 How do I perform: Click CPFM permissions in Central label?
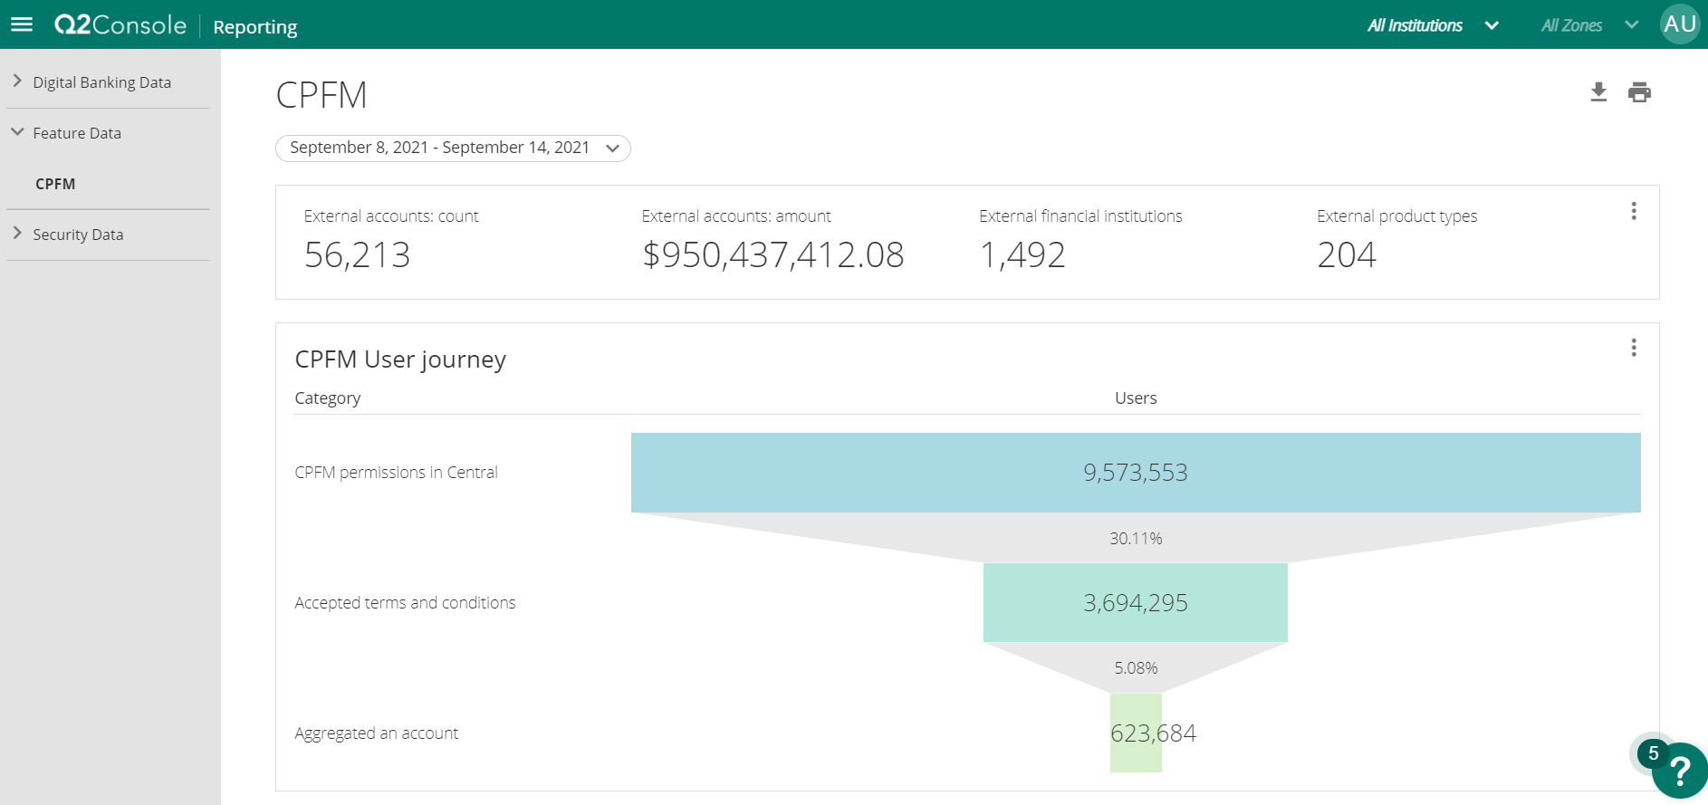[396, 473]
